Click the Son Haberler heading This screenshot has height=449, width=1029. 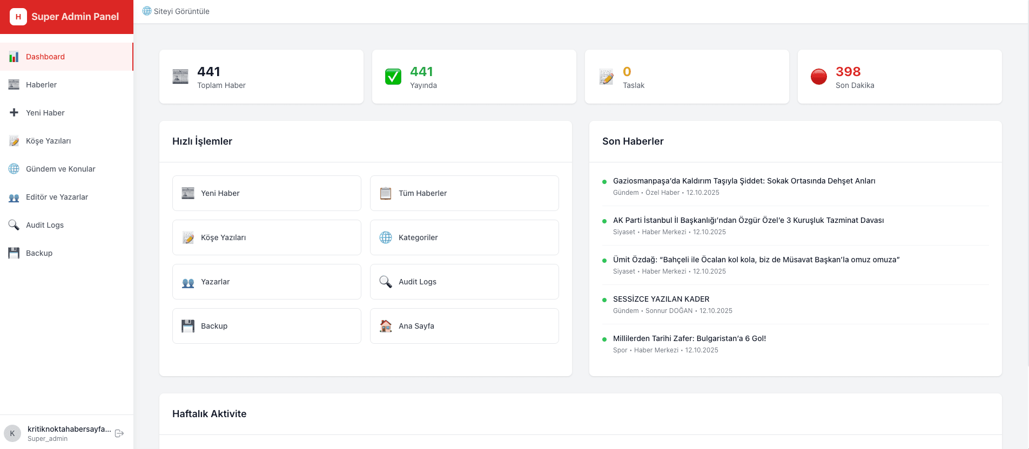tap(633, 141)
